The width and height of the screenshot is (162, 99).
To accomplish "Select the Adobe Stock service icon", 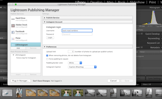I will (x=13, y=26).
